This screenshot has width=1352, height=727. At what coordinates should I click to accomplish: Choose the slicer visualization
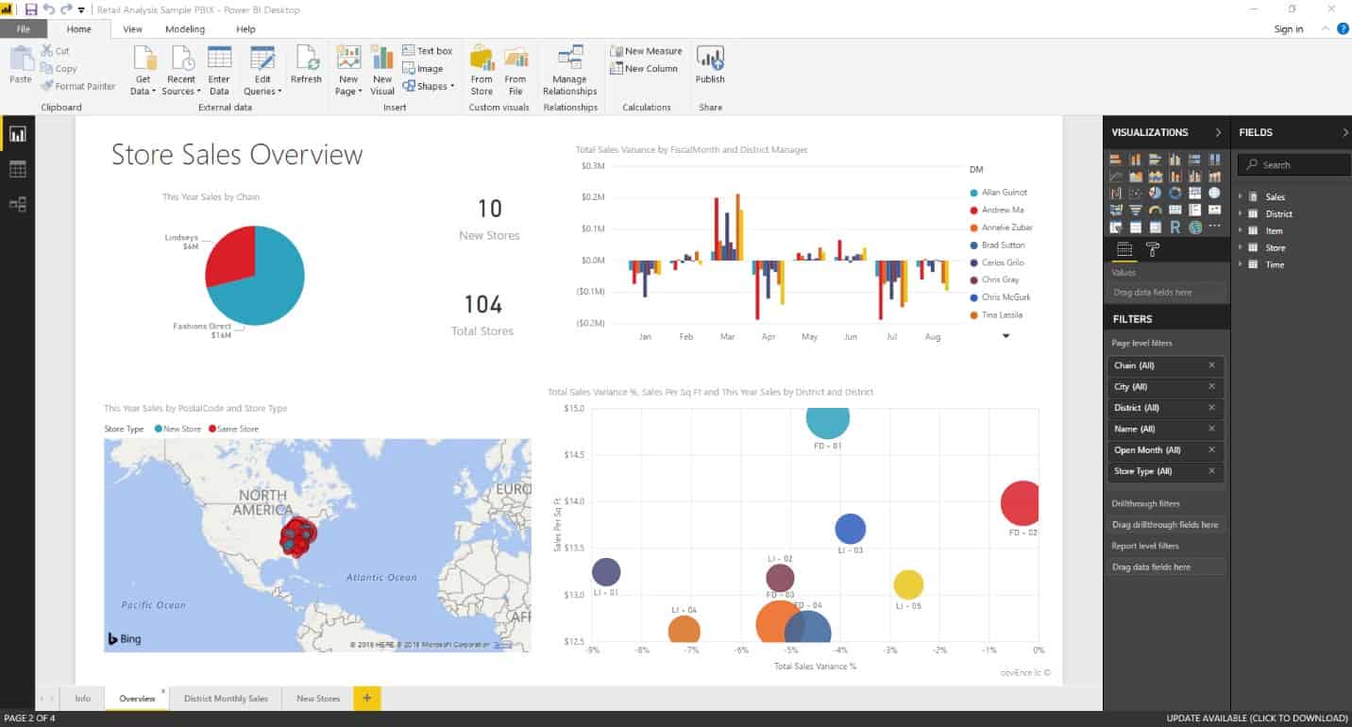coord(1116,227)
